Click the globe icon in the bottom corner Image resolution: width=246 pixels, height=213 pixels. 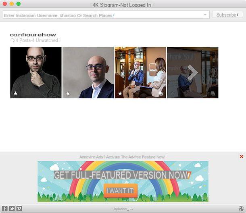[241, 209]
